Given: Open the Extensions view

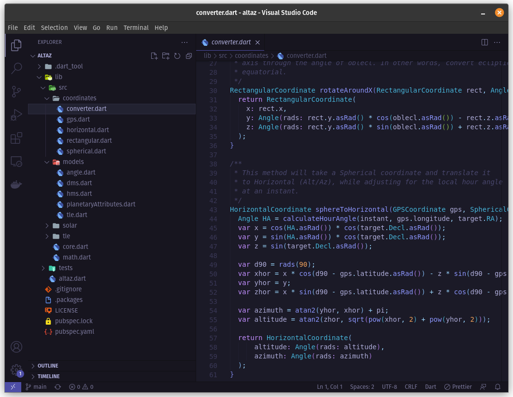Looking at the screenshot, I should tap(16, 138).
